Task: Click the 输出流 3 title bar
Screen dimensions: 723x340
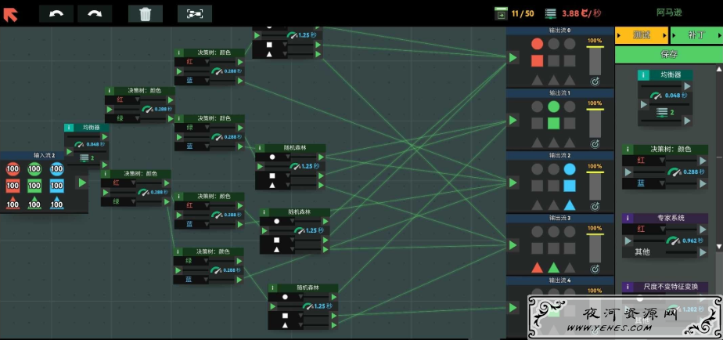Action: [x=559, y=218]
